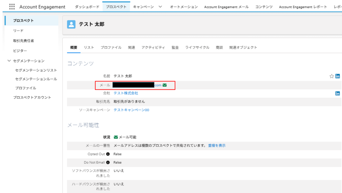The height and width of the screenshot is (193, 342).
Task: Click the LinkedIn icon in the 会社 row
Action: click(x=337, y=93)
